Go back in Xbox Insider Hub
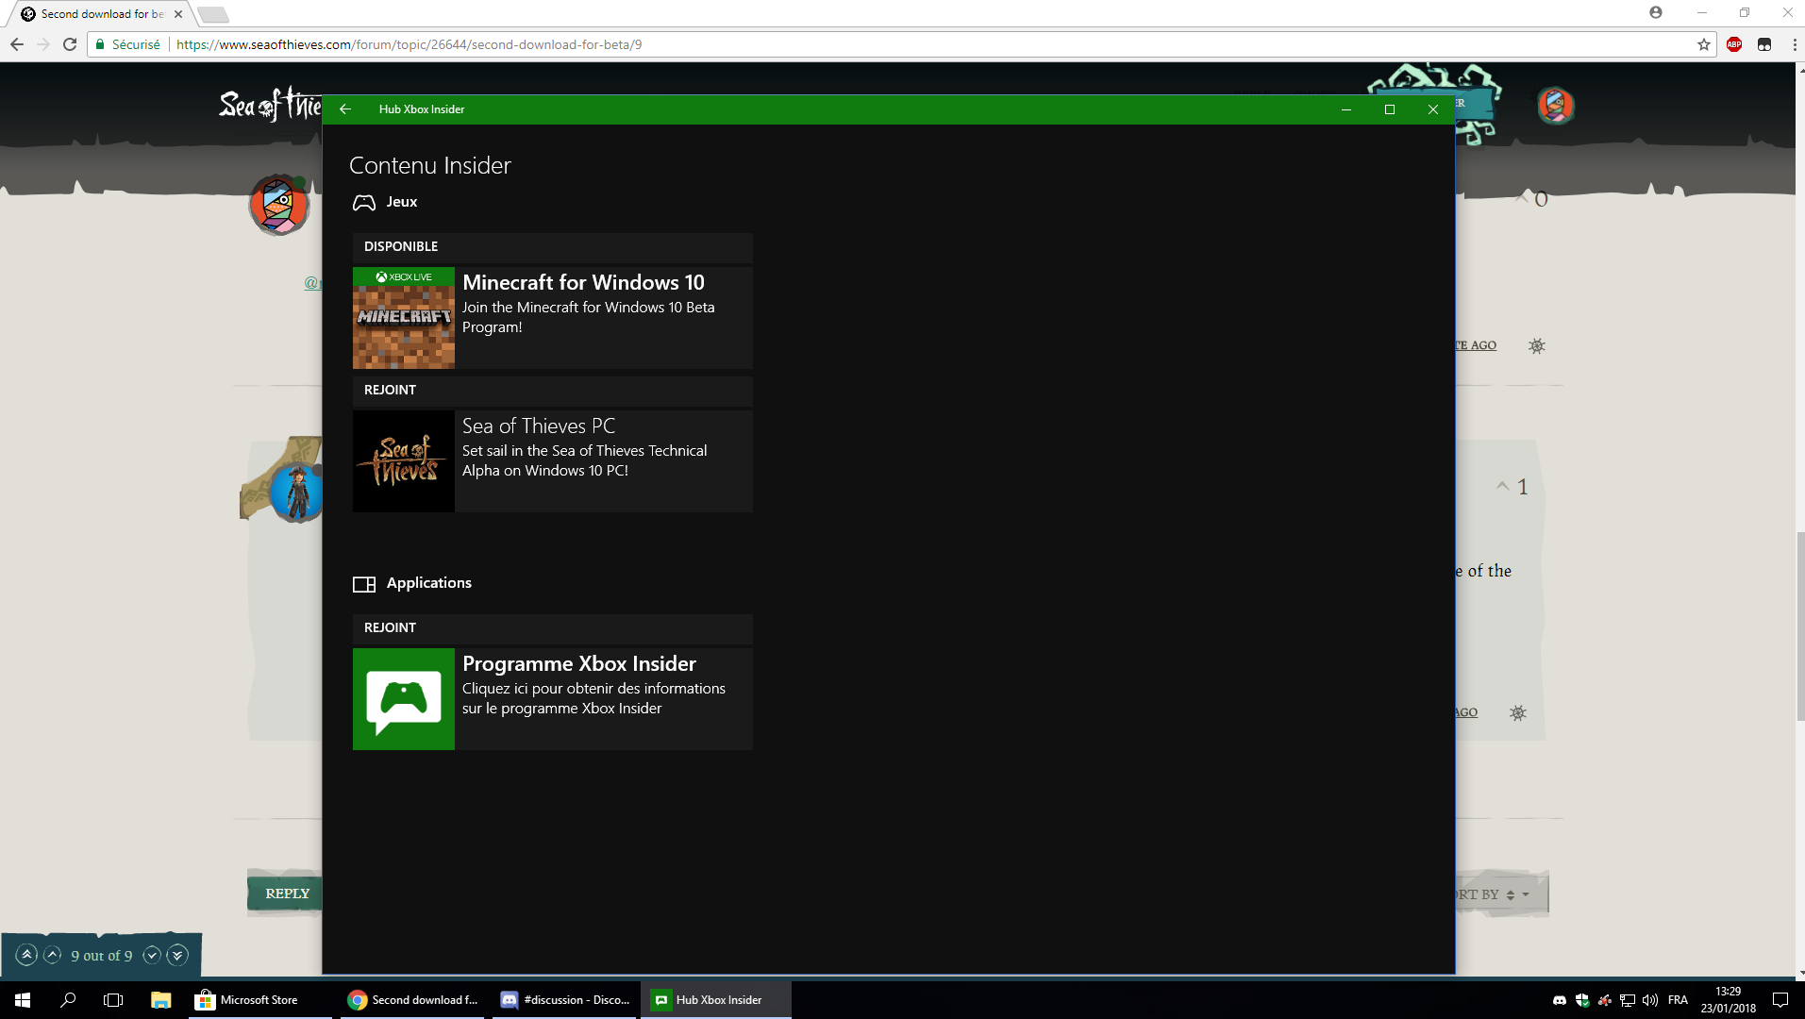 click(345, 109)
